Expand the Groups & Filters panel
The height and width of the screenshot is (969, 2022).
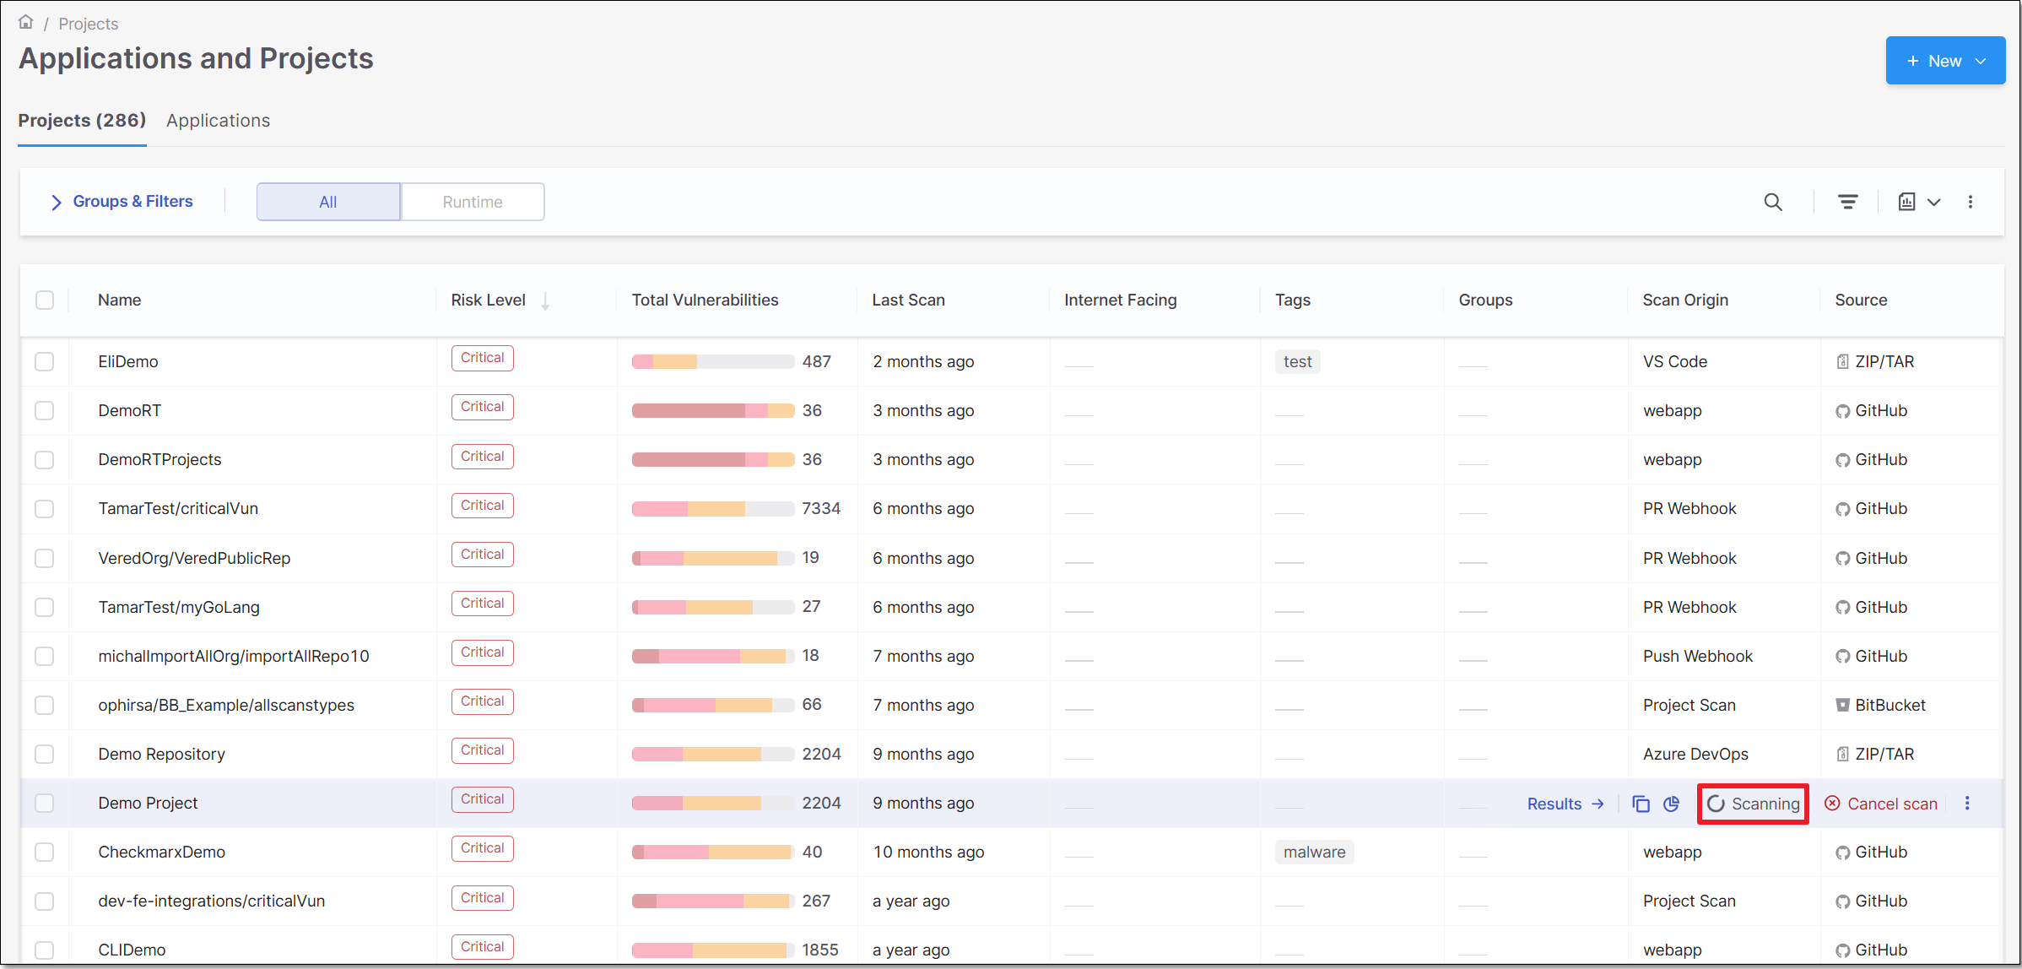tap(122, 202)
